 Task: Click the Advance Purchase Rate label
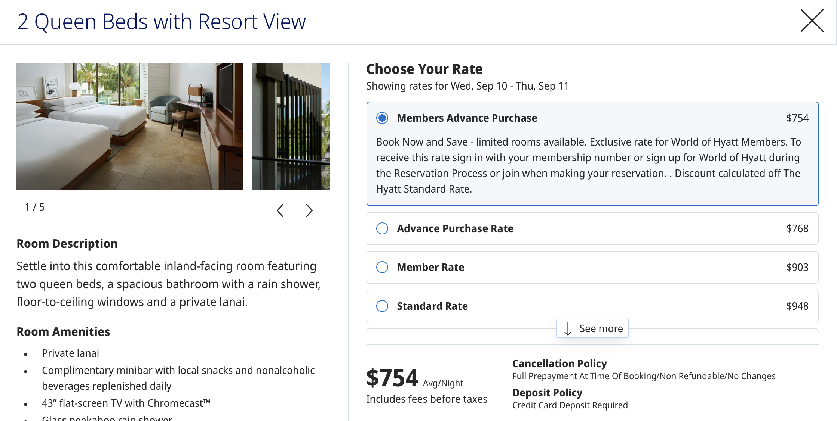[x=455, y=228]
